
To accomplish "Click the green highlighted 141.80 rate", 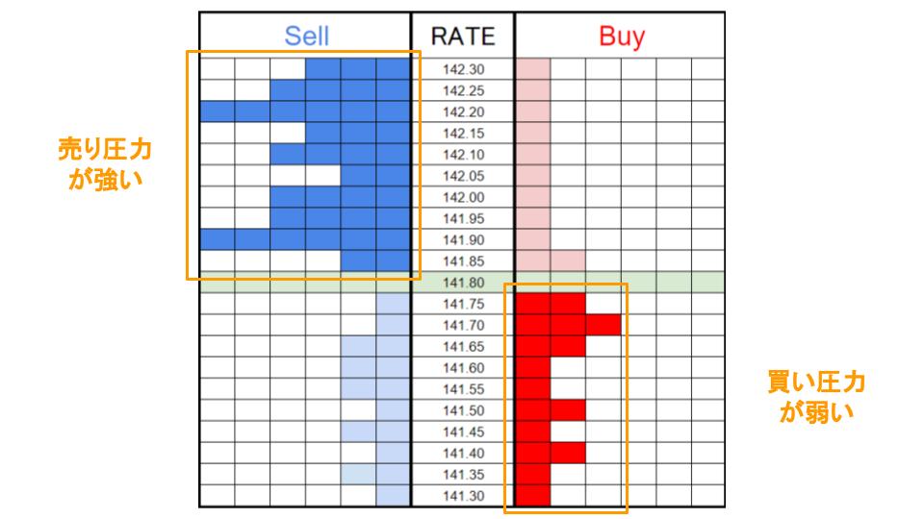I will click(463, 283).
